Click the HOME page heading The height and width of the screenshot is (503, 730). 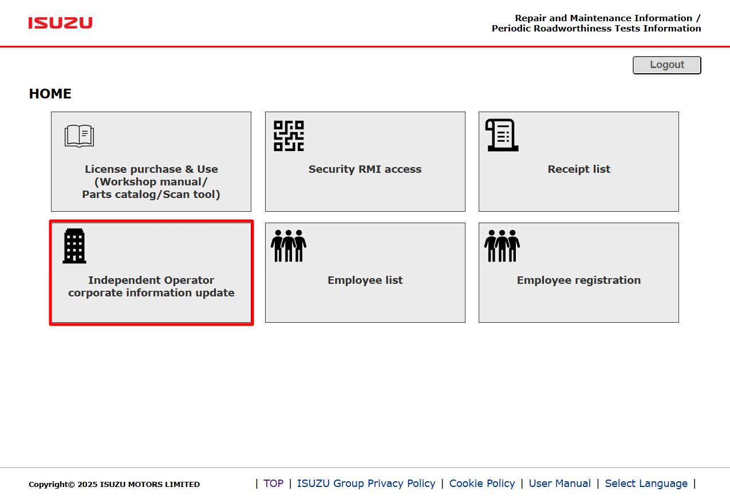click(x=50, y=94)
